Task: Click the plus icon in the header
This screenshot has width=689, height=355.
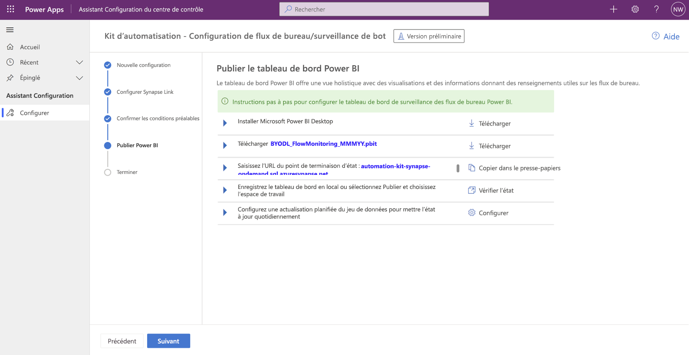Action: [613, 9]
